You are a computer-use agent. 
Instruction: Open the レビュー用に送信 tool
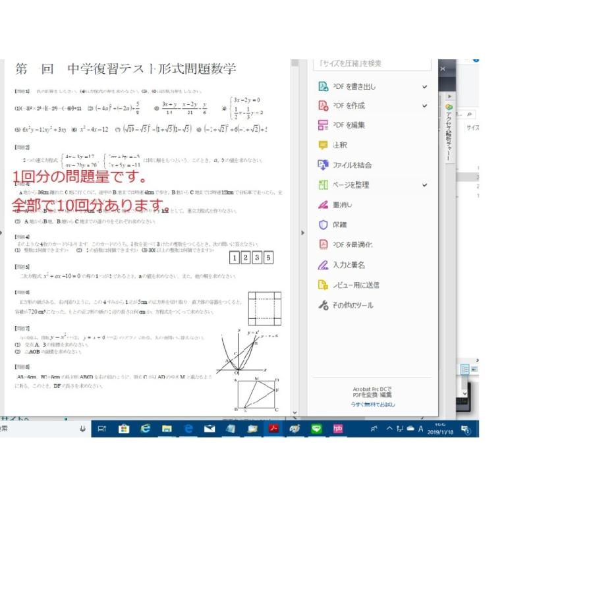tap(323, 285)
